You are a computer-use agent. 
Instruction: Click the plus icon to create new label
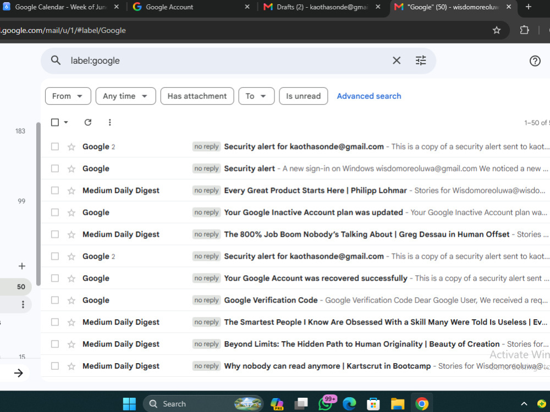click(22, 266)
